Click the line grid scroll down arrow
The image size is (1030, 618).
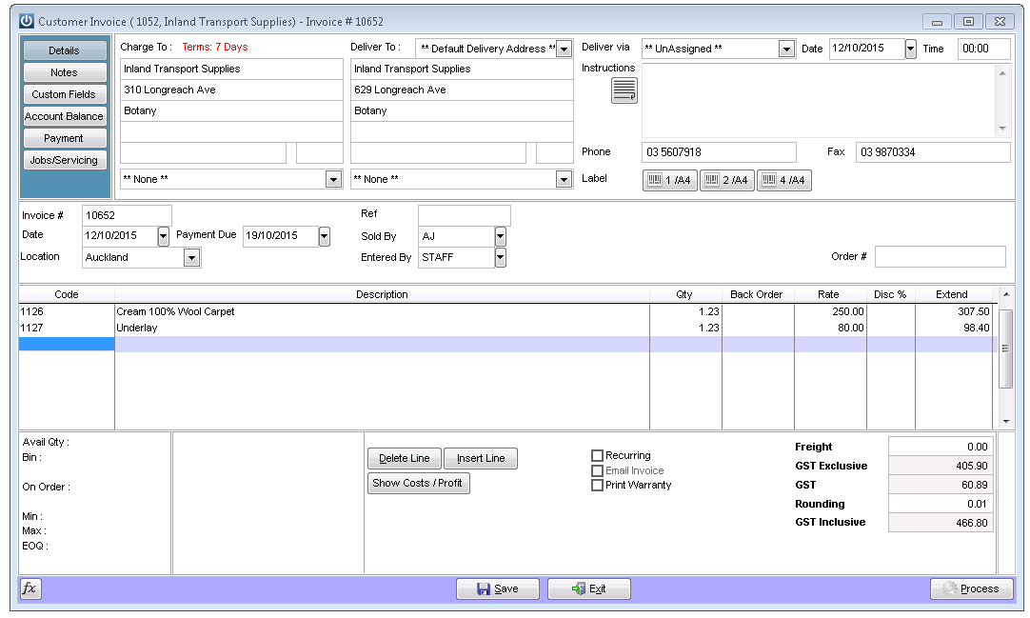[1005, 422]
